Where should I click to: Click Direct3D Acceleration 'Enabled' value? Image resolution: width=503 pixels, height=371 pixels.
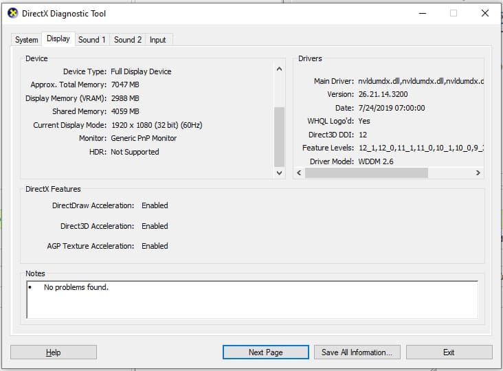tap(155, 226)
